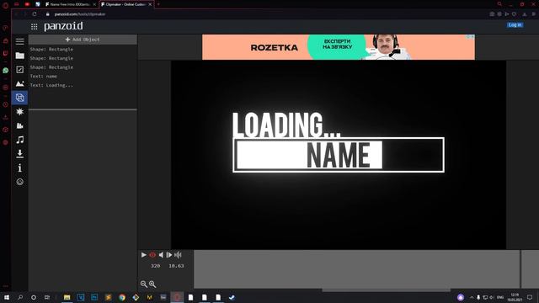Open the Opera menu logo
Screen dimensions: 539x303
point(5,5)
